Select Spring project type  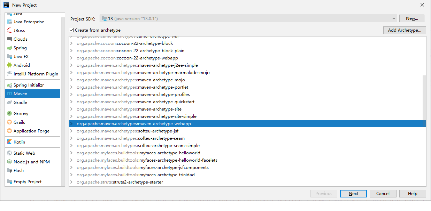(x=32, y=48)
